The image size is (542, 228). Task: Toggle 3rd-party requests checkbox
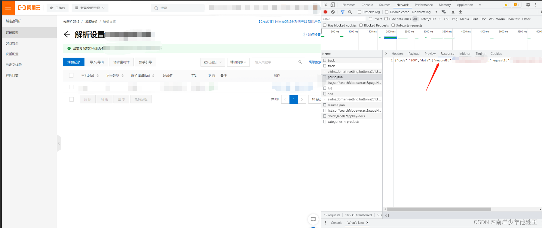click(393, 25)
